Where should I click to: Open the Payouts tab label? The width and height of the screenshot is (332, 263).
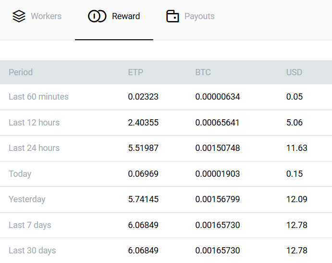tap(199, 16)
